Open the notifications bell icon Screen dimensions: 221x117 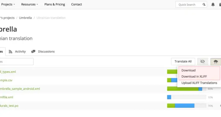(x=213, y=4)
